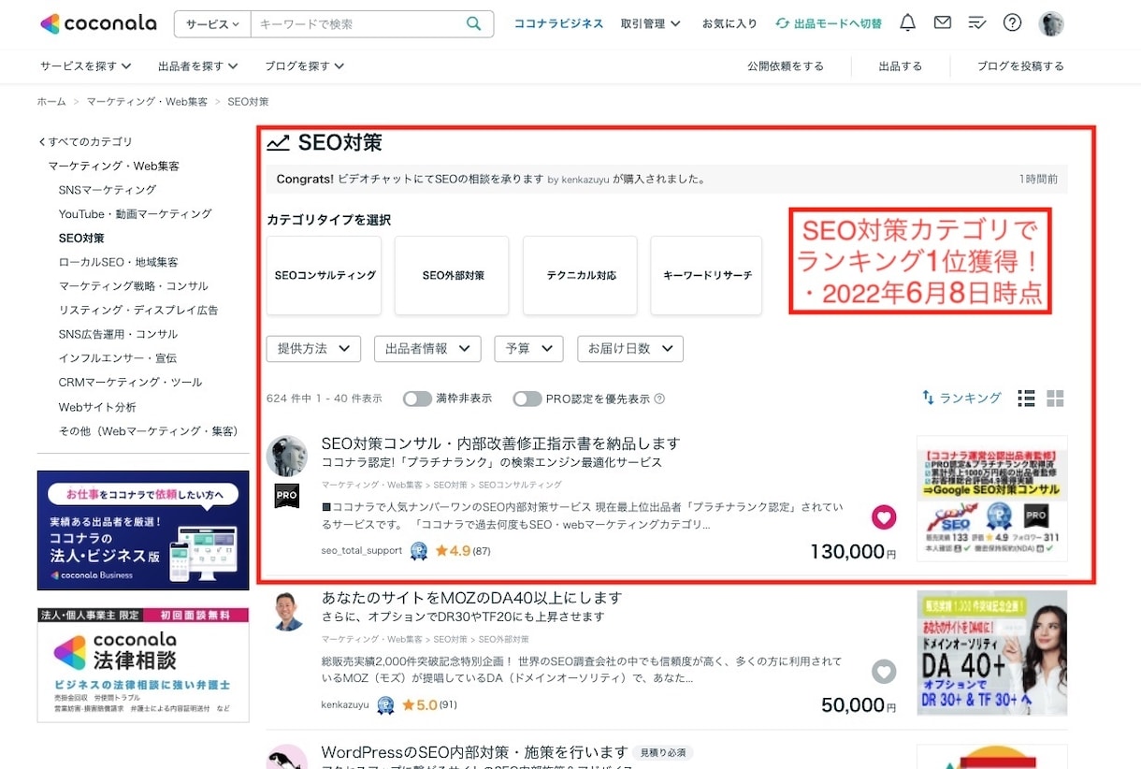The width and height of the screenshot is (1141, 769).
Task: Select ローカルSEO・地域集客 category
Action: pos(118,262)
